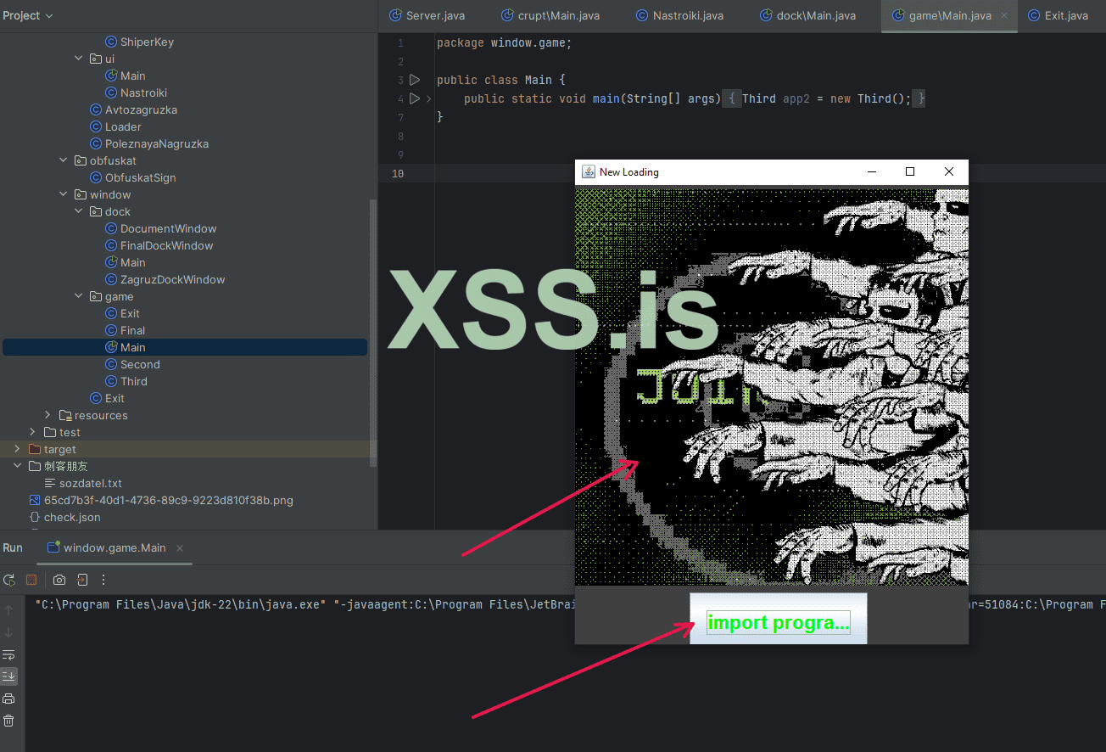
Task: Run class Main from line 3 gutter
Action: (415, 80)
